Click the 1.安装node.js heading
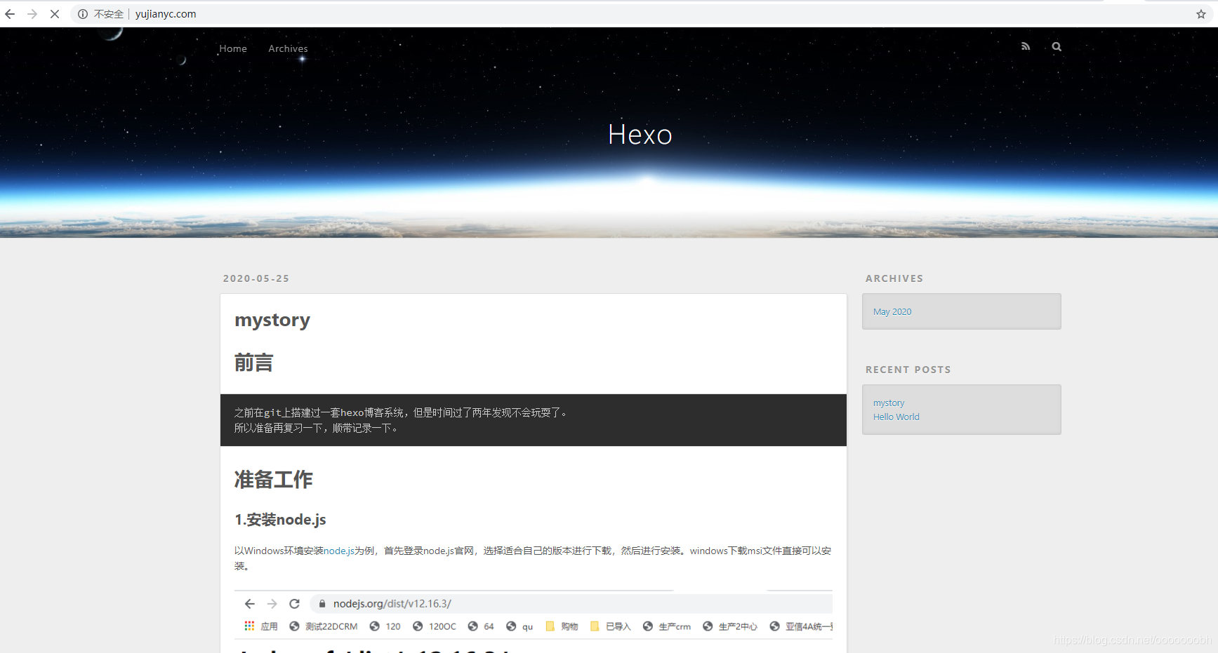 [x=280, y=520]
